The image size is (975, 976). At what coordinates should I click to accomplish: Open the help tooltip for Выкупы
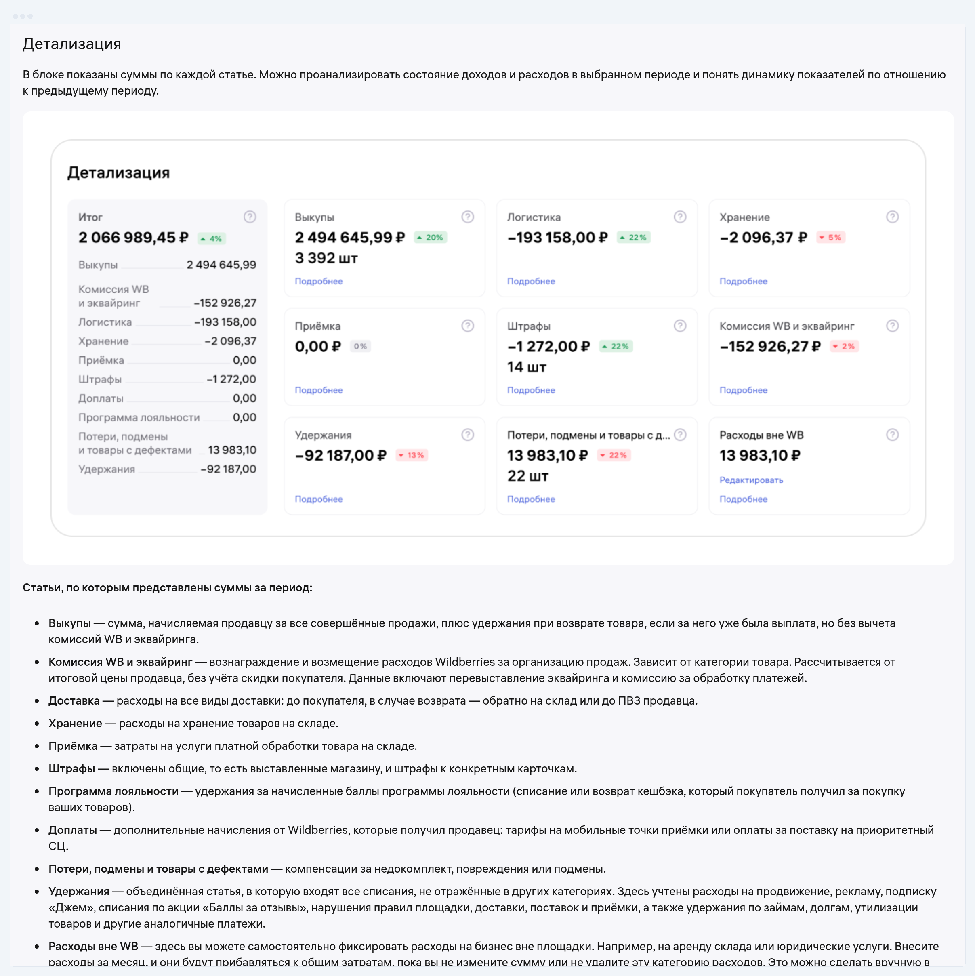[468, 217]
